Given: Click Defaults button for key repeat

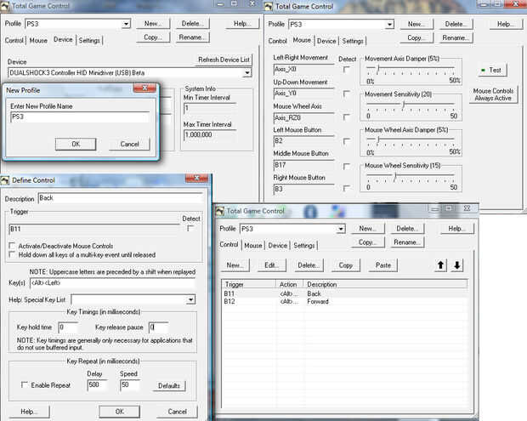Looking at the screenshot, I should 169,385.
